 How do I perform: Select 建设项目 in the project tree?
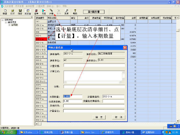12,22
